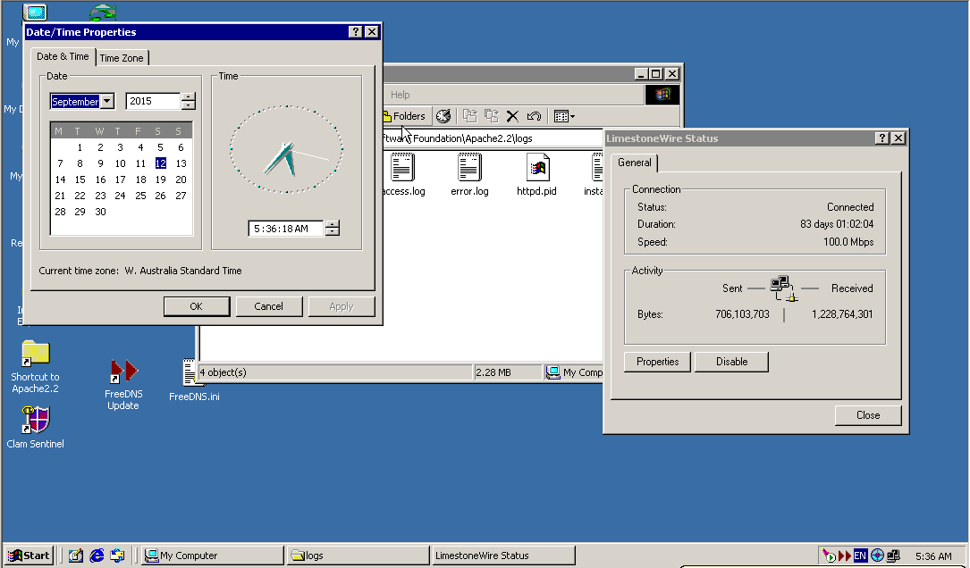Select the error.log file icon

pyautogui.click(x=469, y=175)
